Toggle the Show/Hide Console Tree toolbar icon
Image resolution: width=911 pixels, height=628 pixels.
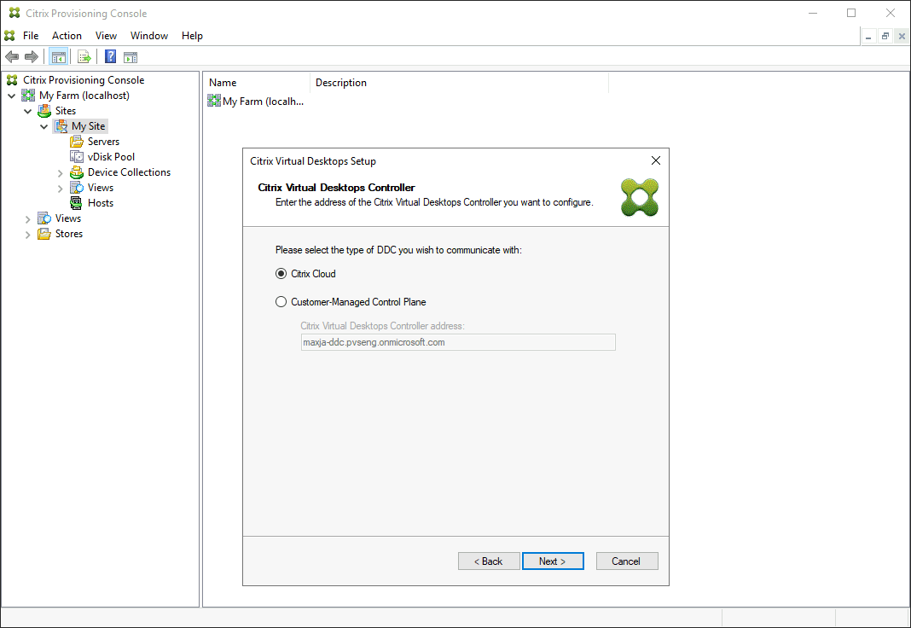[58, 56]
